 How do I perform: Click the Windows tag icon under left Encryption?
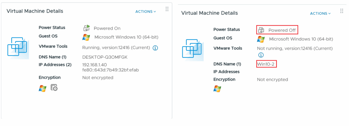pyautogui.click(x=42, y=89)
